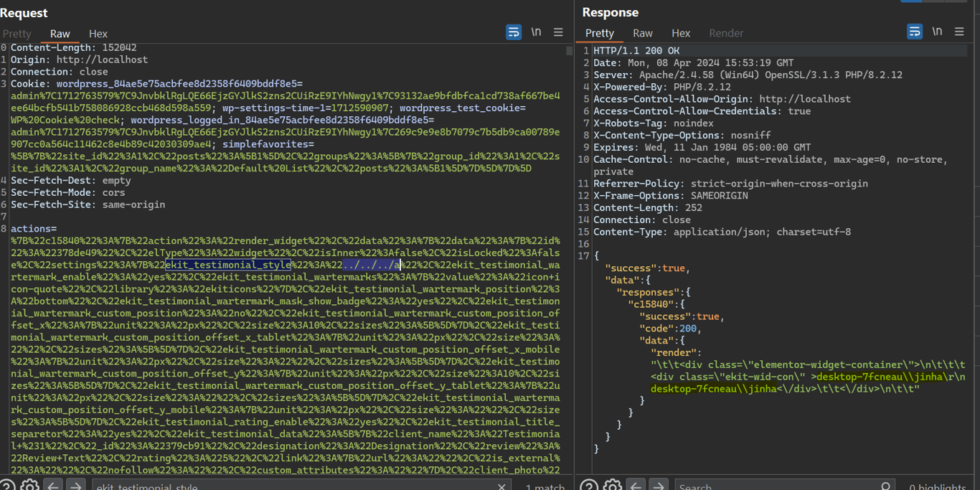Open the Hex tab in Response

click(x=681, y=34)
